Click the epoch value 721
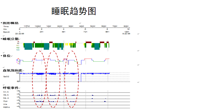 click(x=85, y=32)
